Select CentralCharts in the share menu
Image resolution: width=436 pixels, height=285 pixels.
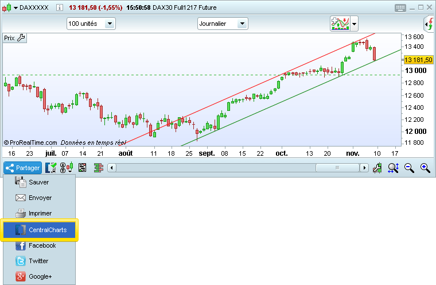point(40,230)
